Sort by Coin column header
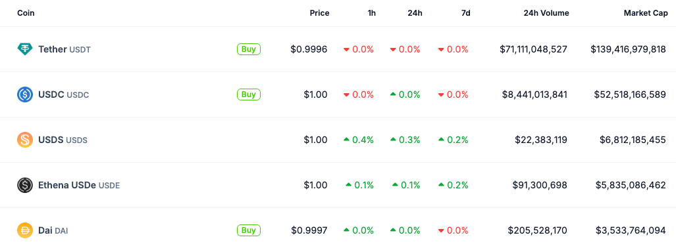 click(26, 13)
